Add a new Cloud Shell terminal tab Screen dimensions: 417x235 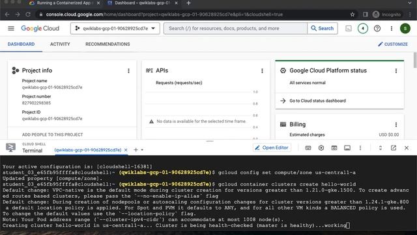pyautogui.click(x=136, y=149)
